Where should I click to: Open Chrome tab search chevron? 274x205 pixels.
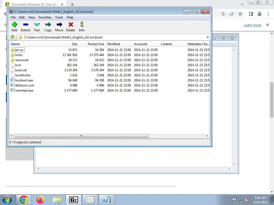(242, 5)
